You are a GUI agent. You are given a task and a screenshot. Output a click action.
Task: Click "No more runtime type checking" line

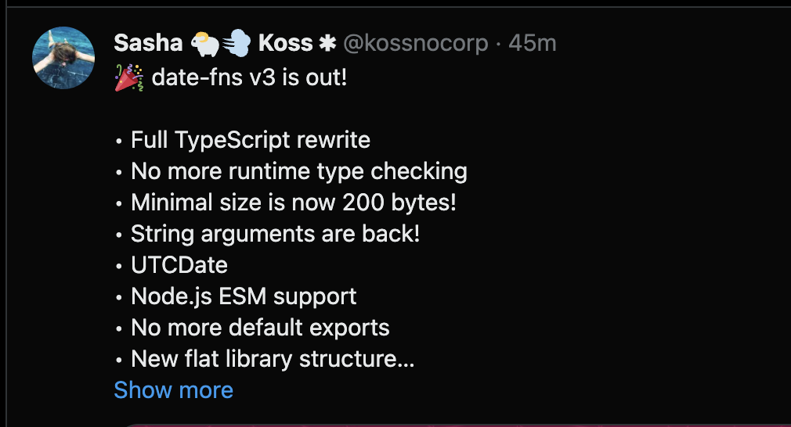298,171
